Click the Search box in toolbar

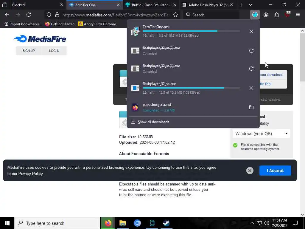pos(211,15)
